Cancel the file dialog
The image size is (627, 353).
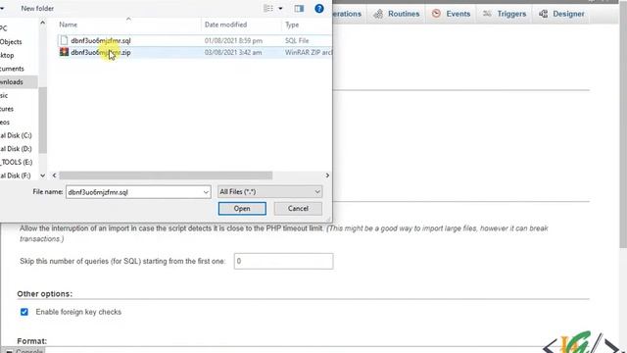pos(298,209)
